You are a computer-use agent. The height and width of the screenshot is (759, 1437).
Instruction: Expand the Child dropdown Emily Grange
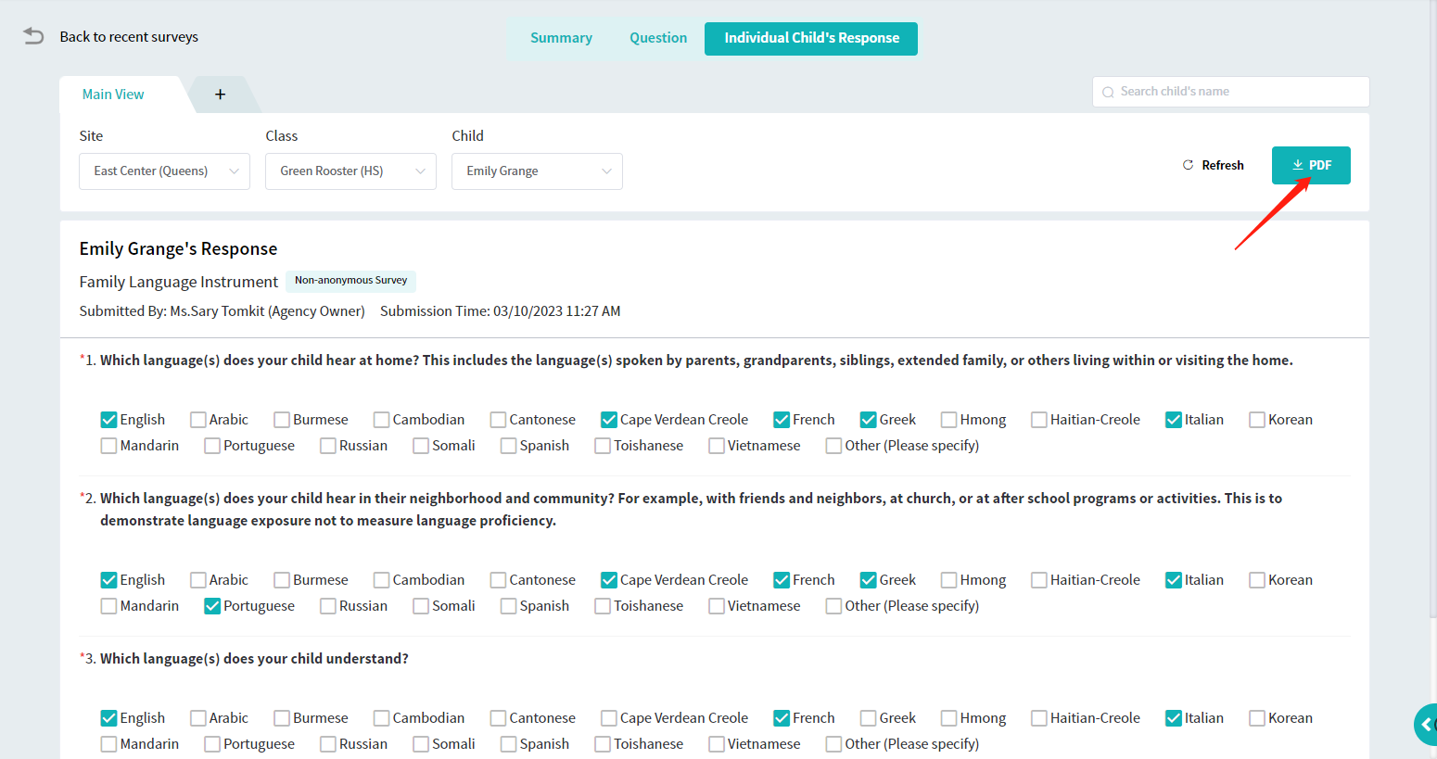point(537,171)
